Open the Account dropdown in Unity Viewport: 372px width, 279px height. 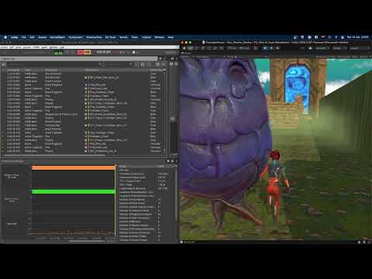[x=322, y=48]
